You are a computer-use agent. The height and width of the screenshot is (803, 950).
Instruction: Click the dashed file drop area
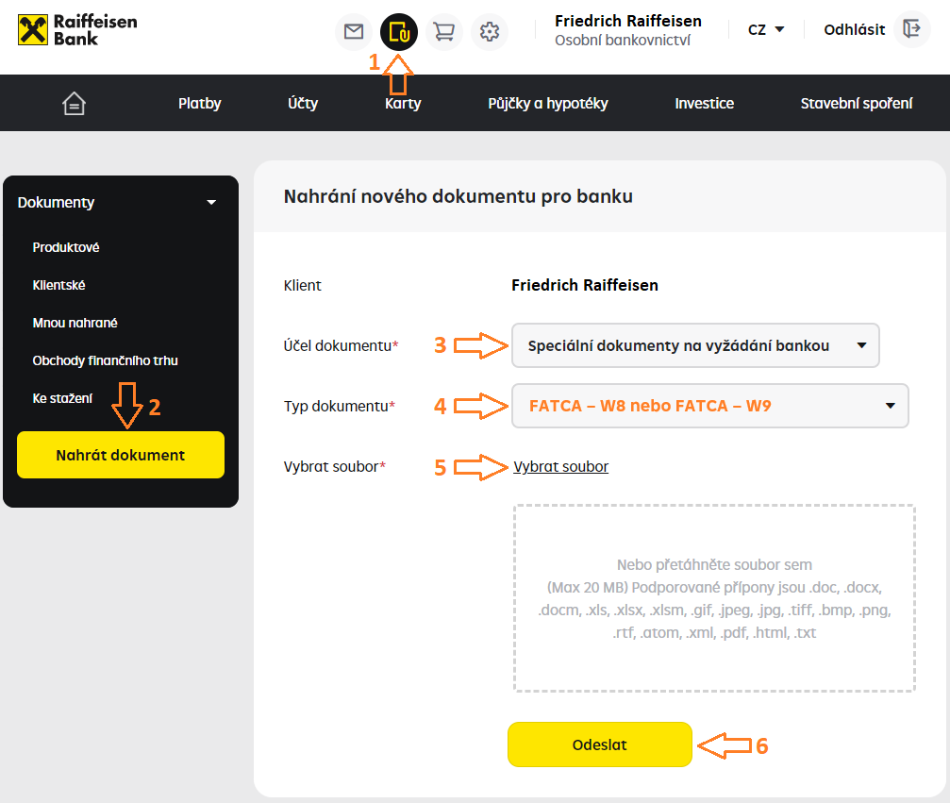(x=714, y=597)
